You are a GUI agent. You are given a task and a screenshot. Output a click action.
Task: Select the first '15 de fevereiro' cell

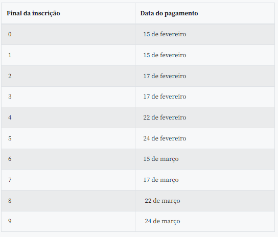(x=205, y=34)
